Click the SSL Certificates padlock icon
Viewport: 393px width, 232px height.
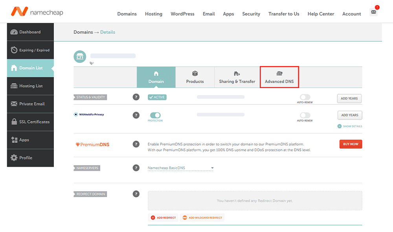14,122
